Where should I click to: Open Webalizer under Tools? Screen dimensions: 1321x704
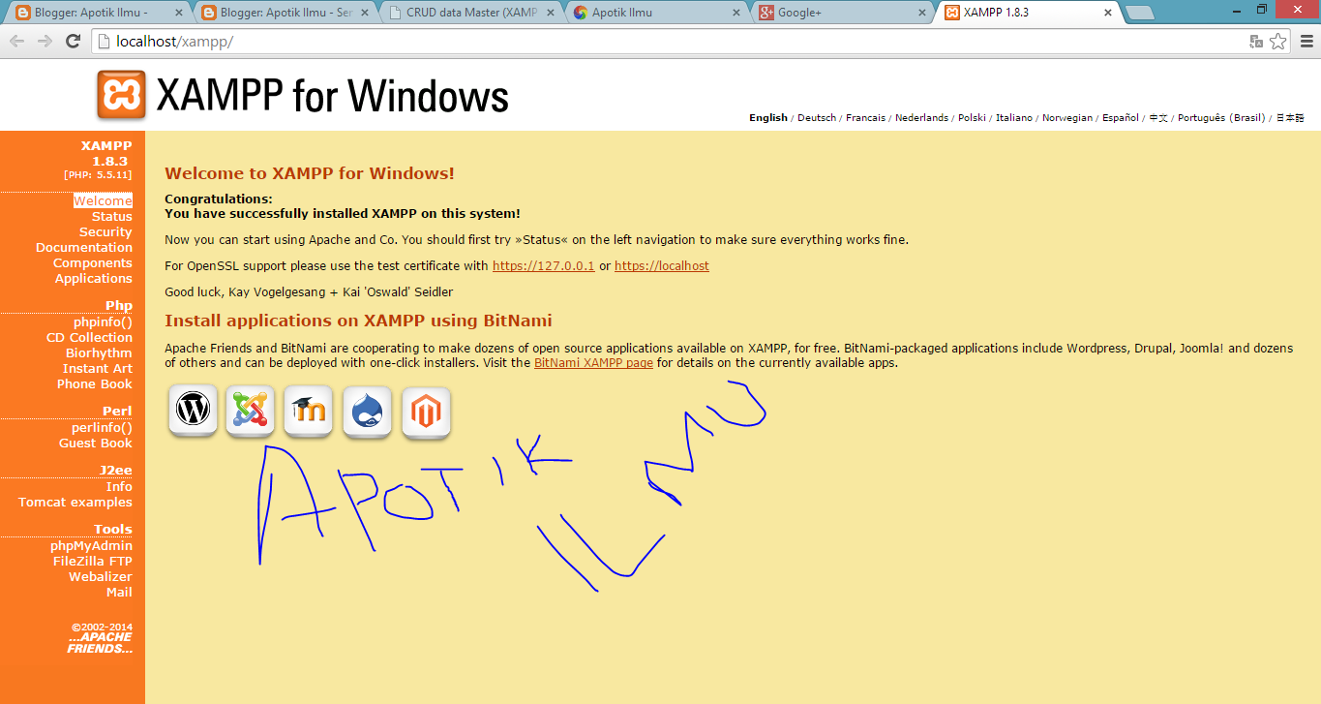coord(101,576)
